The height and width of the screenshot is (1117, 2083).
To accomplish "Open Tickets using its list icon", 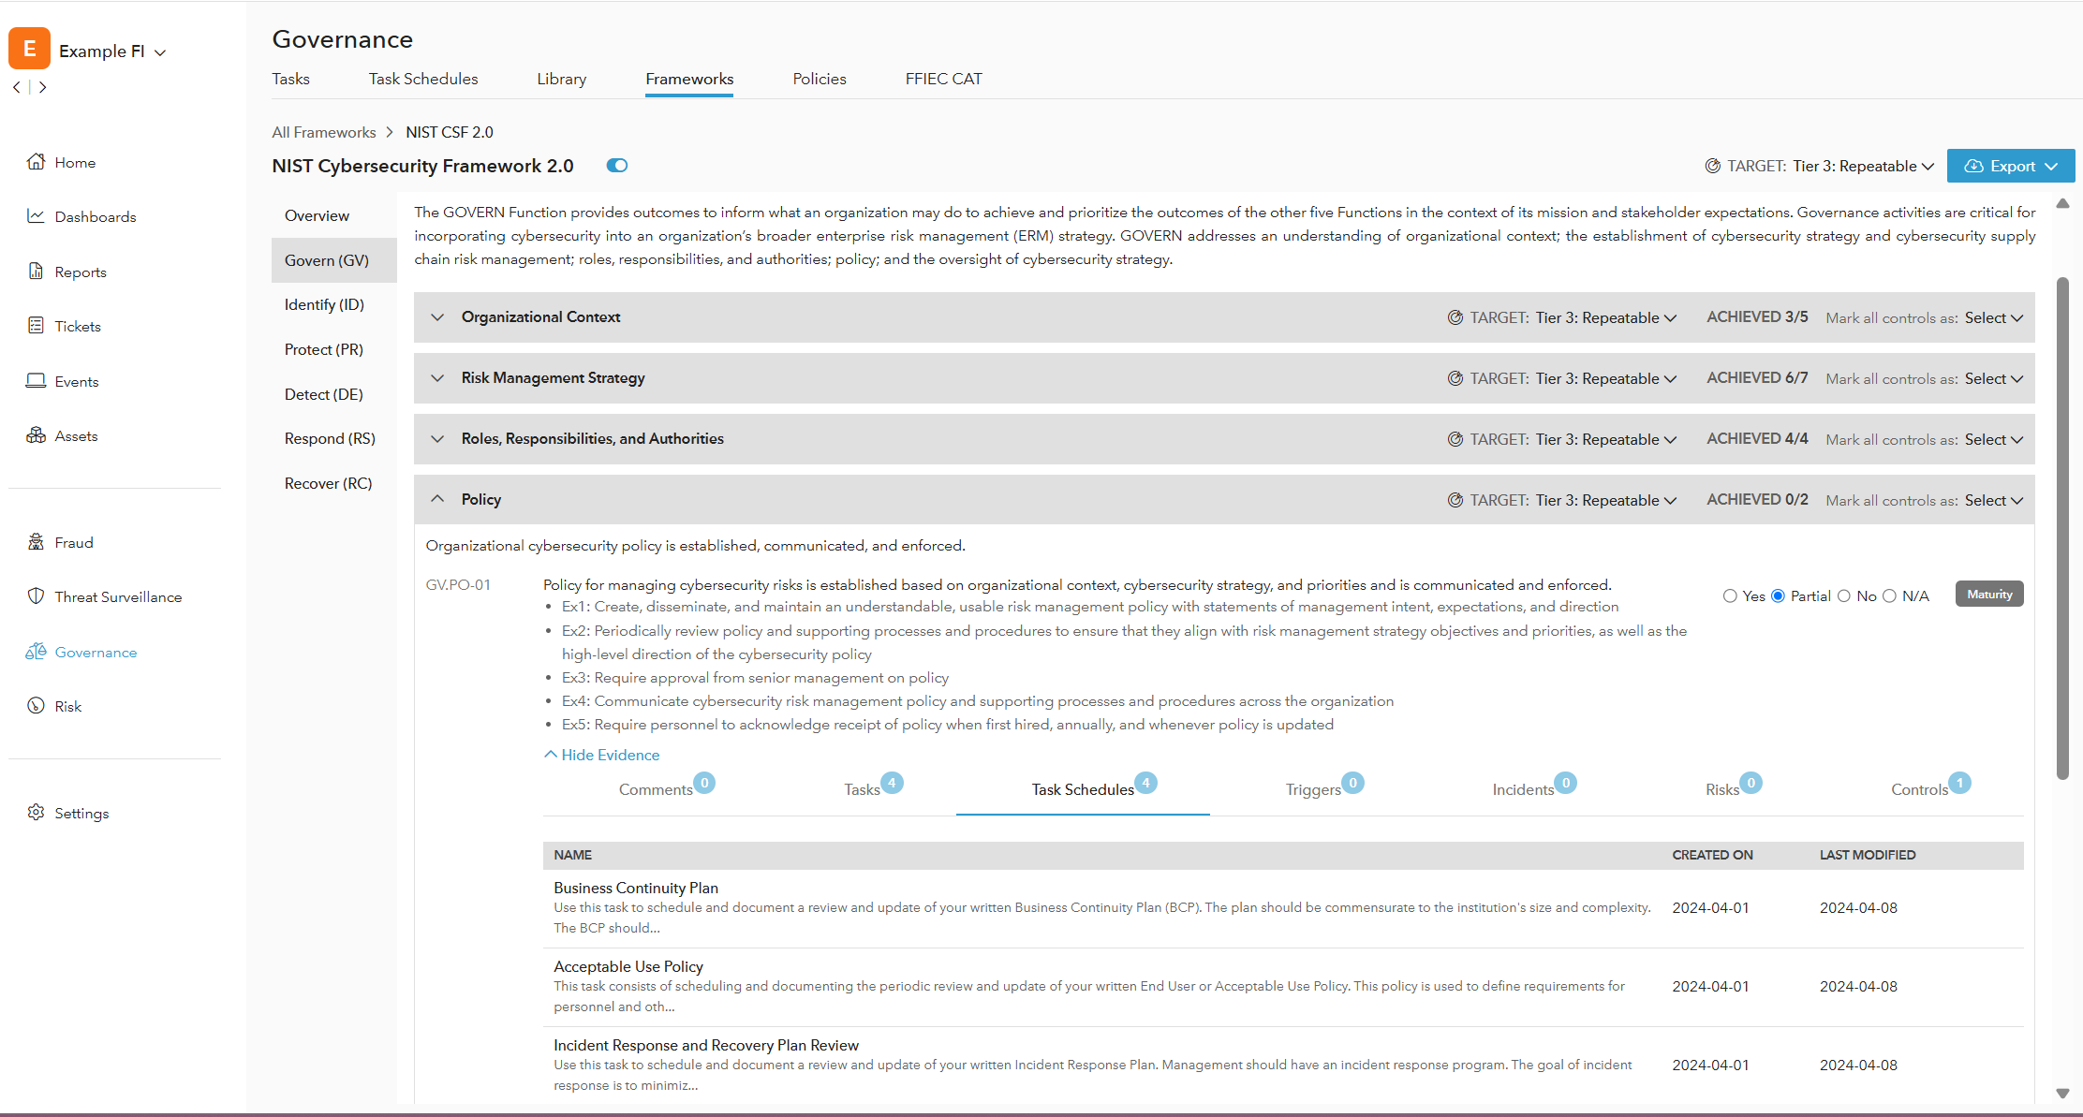I will pyautogui.click(x=36, y=326).
